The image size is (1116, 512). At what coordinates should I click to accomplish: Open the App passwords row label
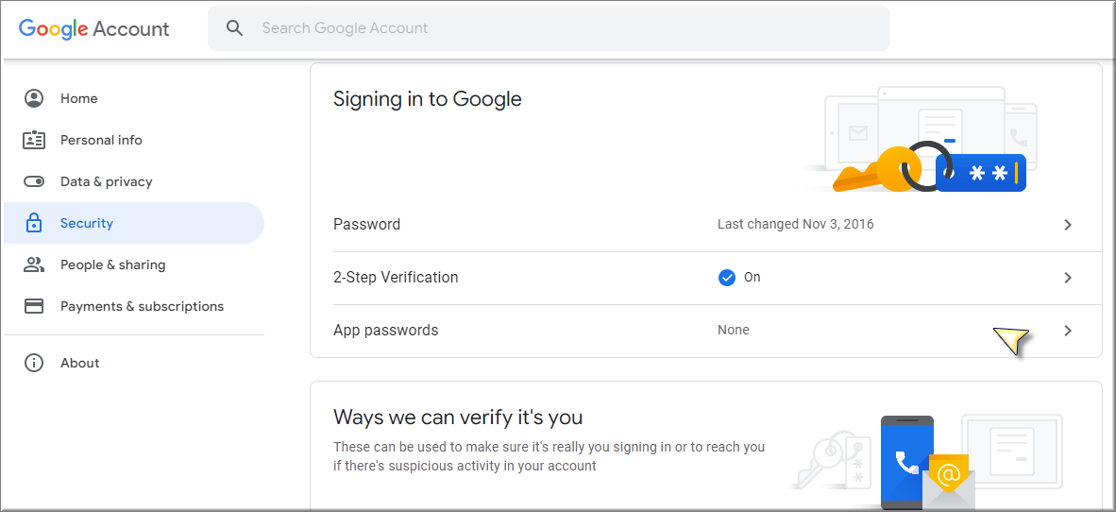coord(386,331)
